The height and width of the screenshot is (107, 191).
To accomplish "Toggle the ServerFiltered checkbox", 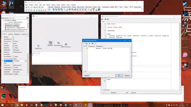I will (13, 56).
